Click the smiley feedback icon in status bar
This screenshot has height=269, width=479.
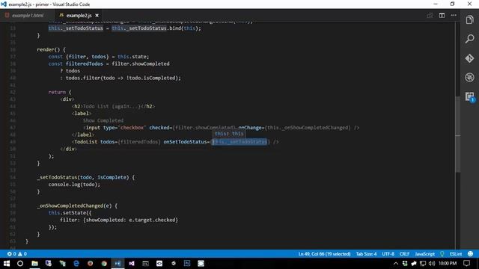[471, 254]
